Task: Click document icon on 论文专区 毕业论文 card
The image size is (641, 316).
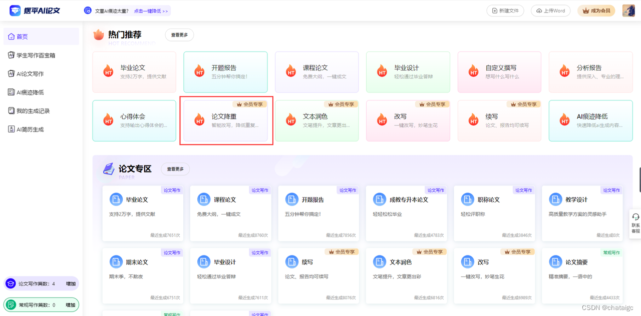Action: 116,199
